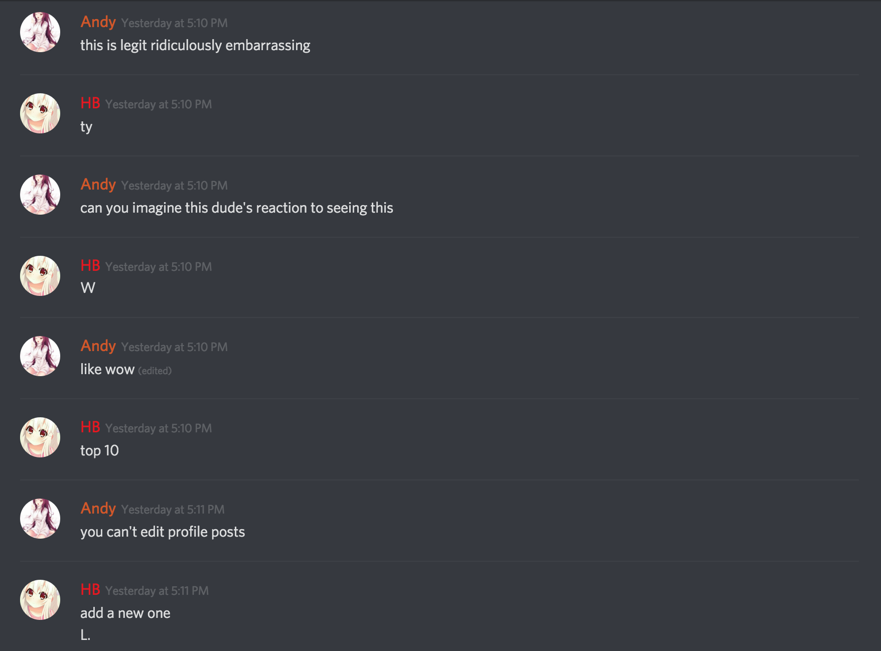Click the message 'this is legit ridiculously embarrassing'
881x651 pixels.
click(x=195, y=46)
